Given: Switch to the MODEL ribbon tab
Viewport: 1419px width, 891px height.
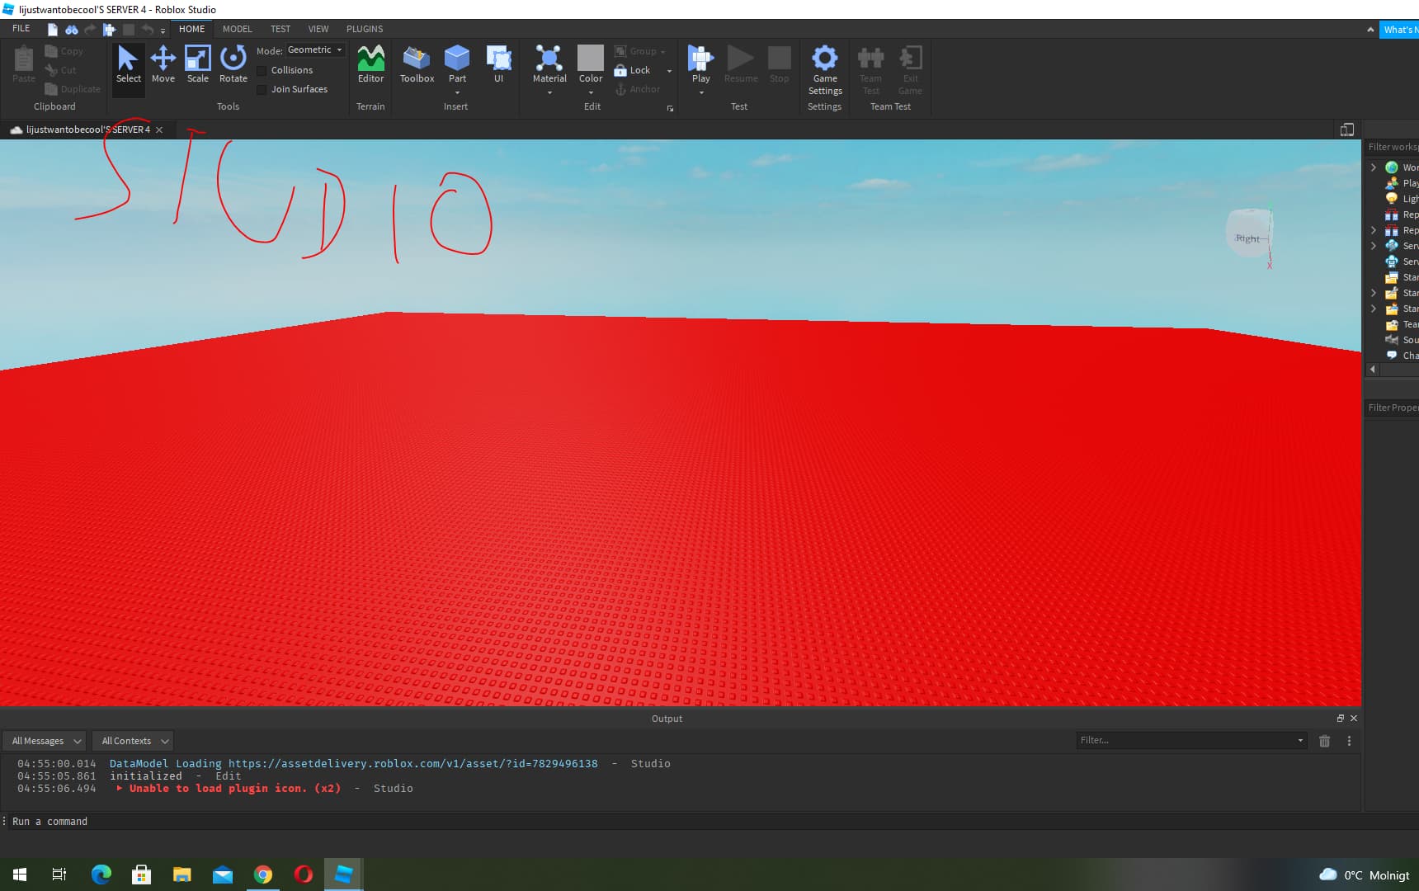Looking at the screenshot, I should [x=237, y=29].
